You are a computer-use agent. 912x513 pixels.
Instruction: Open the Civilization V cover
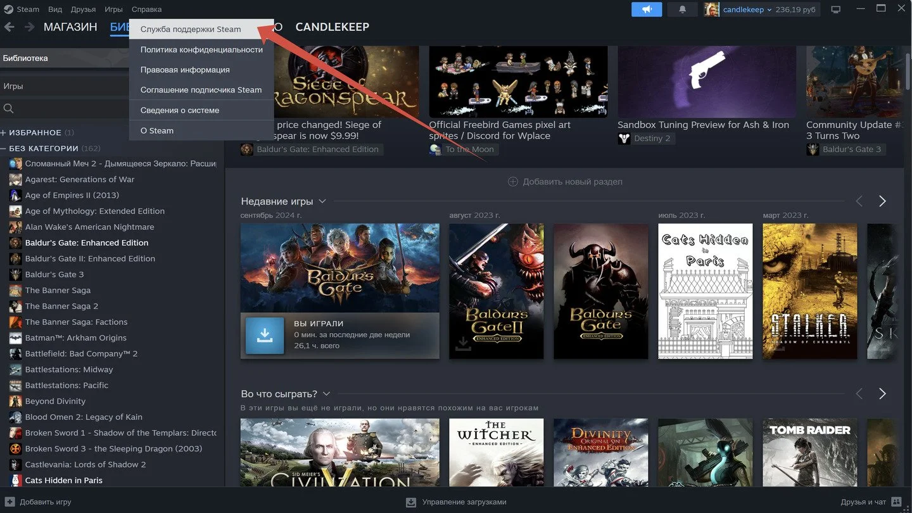click(x=340, y=452)
